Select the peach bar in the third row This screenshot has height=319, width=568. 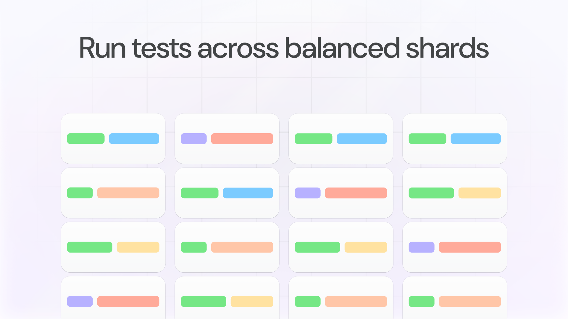[242, 247]
